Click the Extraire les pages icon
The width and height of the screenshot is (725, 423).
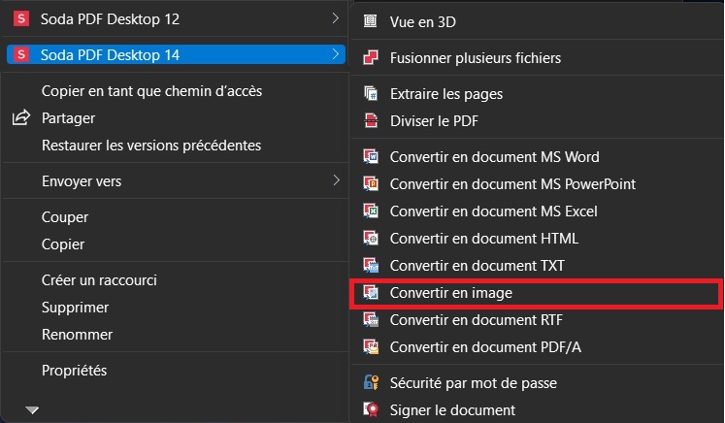pyautogui.click(x=371, y=93)
